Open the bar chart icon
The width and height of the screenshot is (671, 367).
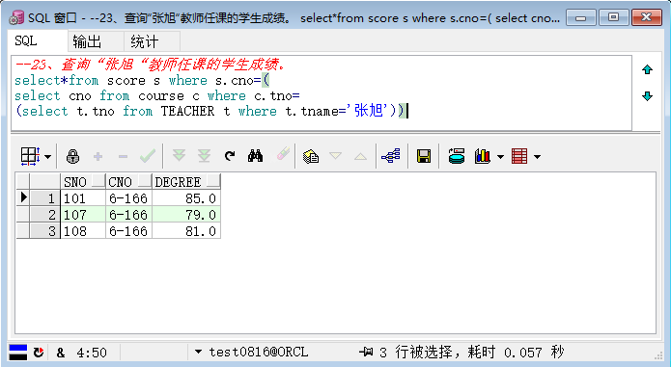tap(483, 156)
